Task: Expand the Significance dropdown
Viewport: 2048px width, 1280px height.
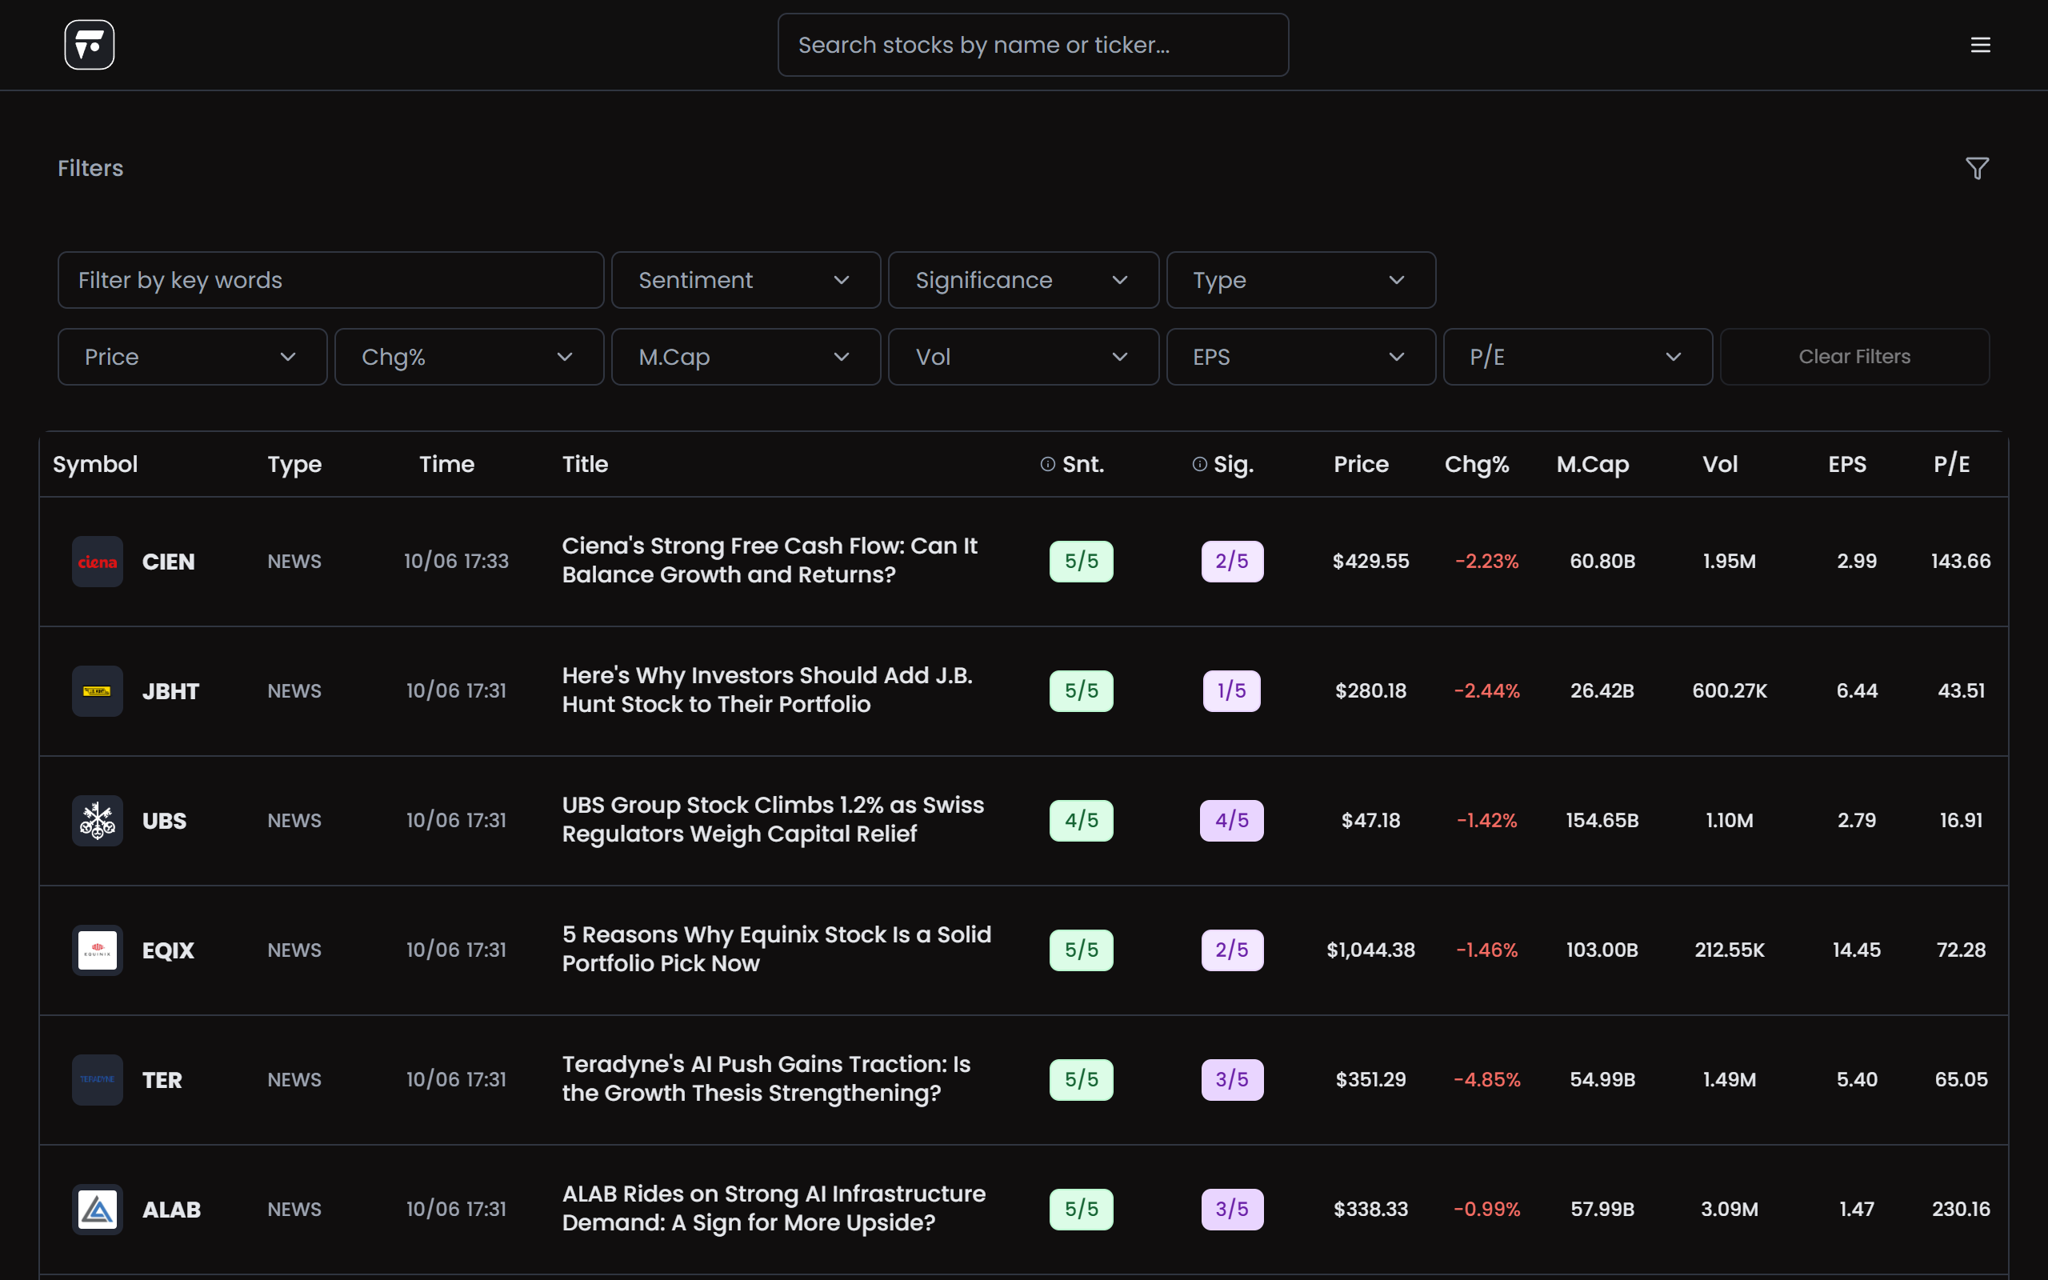Action: 1023,280
